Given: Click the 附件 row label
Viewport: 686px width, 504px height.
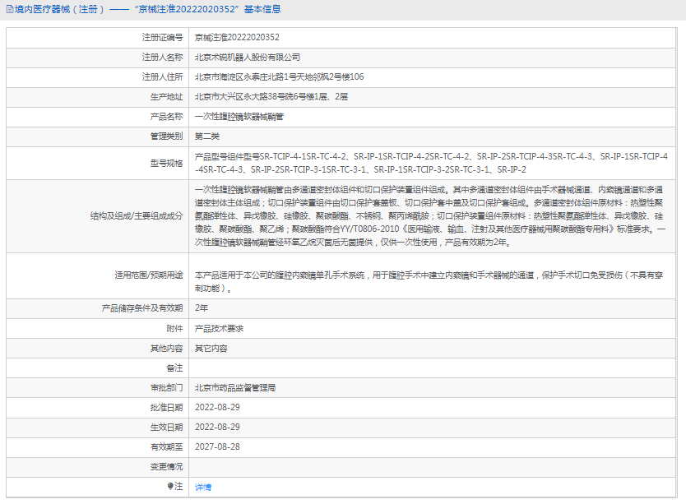Looking at the screenshot, I should (174, 329).
